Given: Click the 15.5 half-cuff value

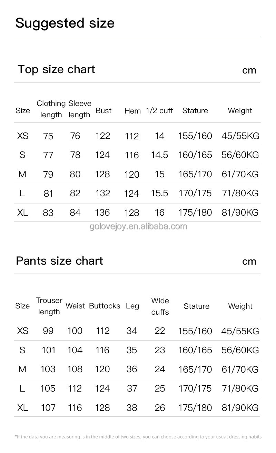Looking at the screenshot, I should point(159,193).
